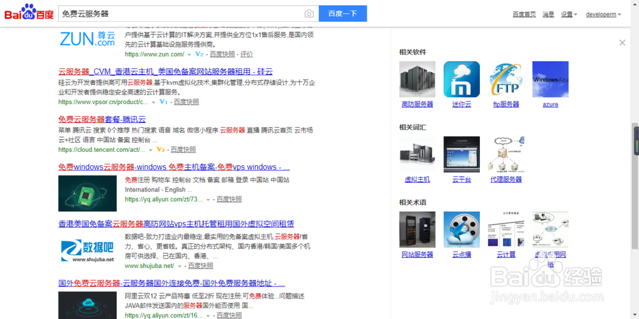Open result 云服务器_CVM_香港云主机 硅云

click(166, 71)
